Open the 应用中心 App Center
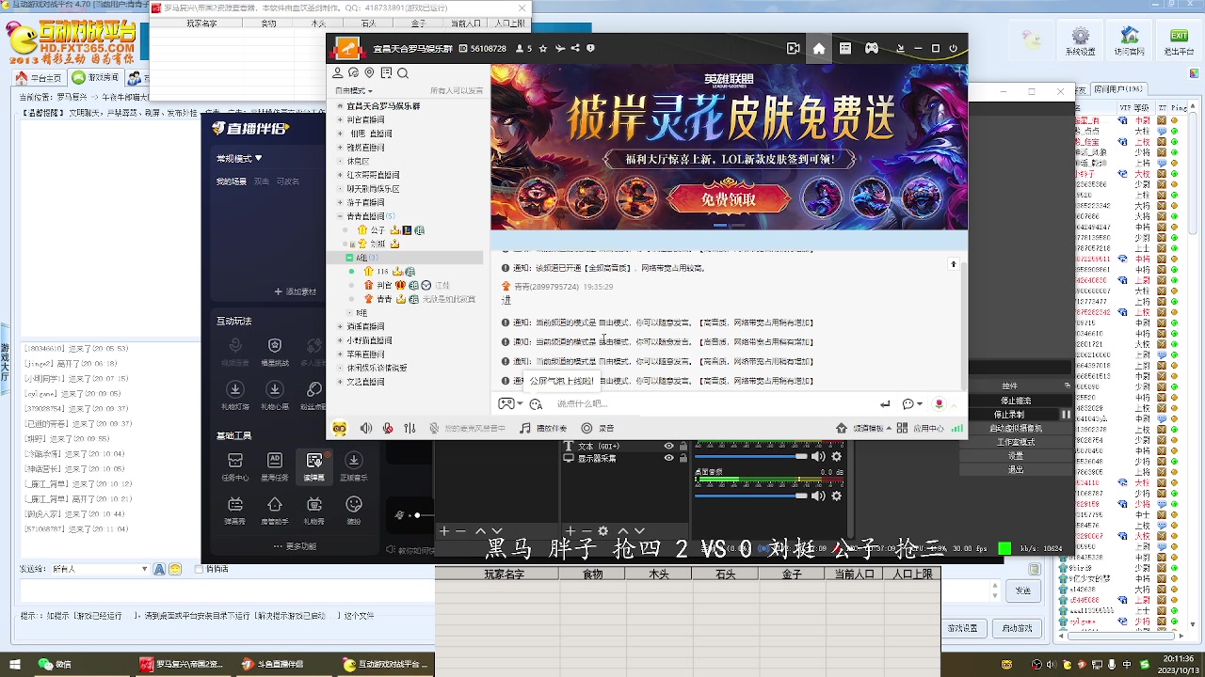Viewport: 1205px width, 677px height. click(x=930, y=428)
